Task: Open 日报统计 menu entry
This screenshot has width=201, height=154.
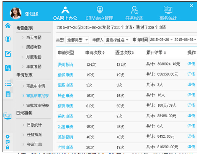Action: click(34, 125)
